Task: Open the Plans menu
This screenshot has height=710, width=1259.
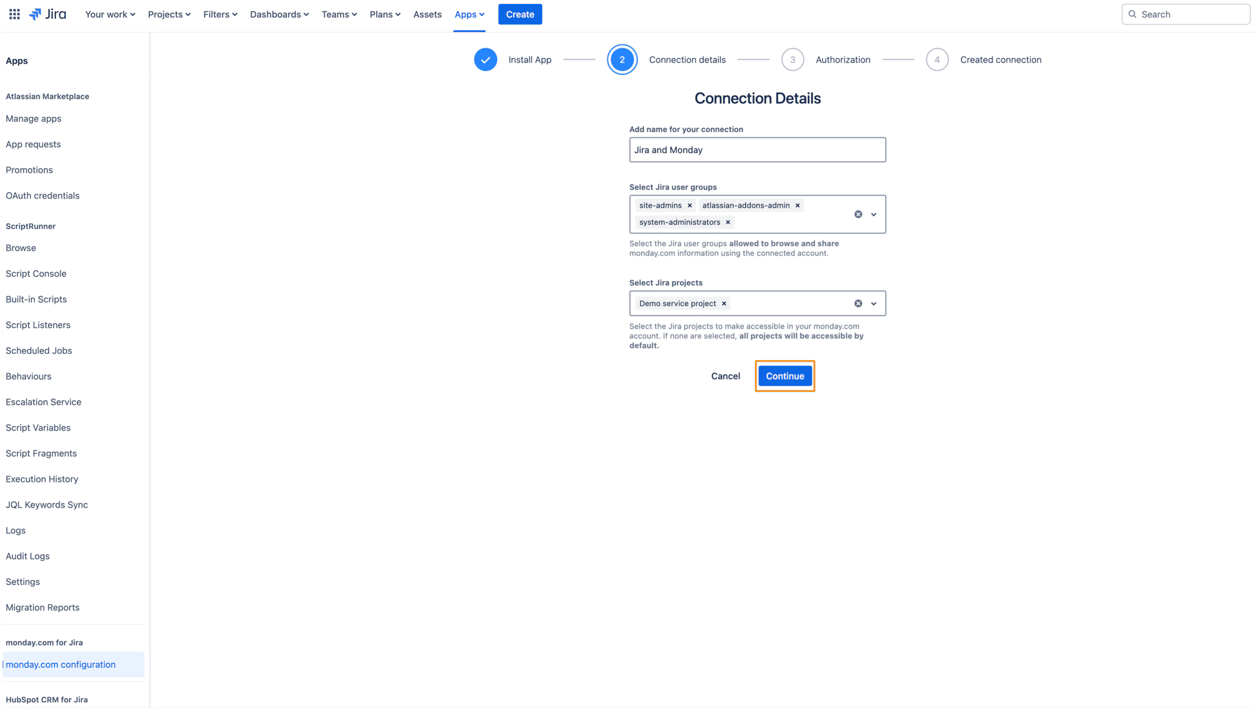Action: coord(385,14)
